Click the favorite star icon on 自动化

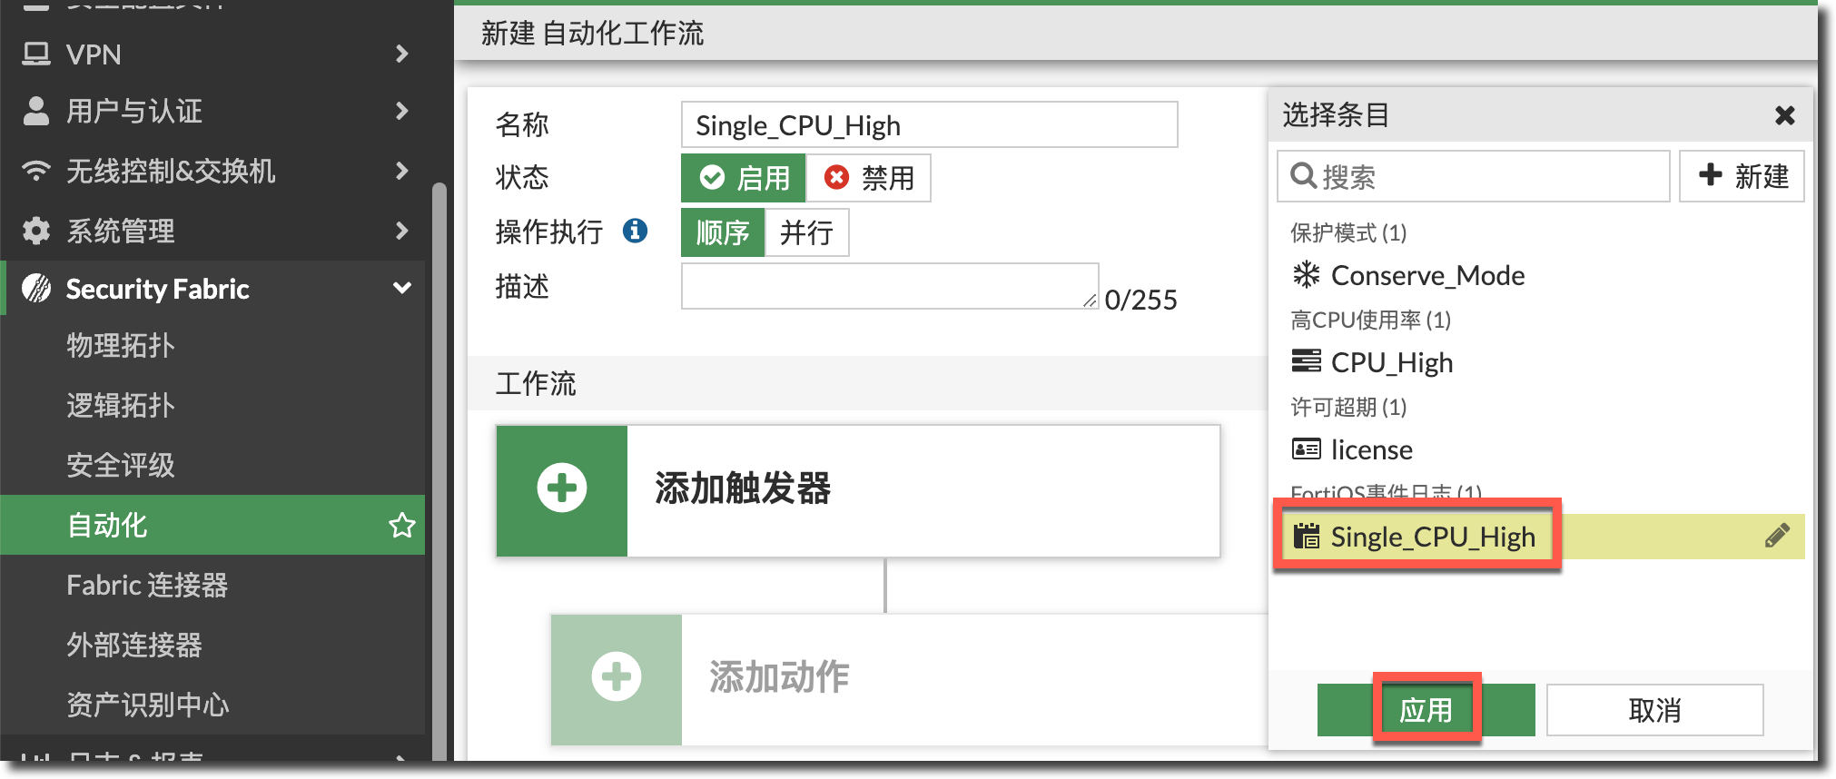(401, 525)
